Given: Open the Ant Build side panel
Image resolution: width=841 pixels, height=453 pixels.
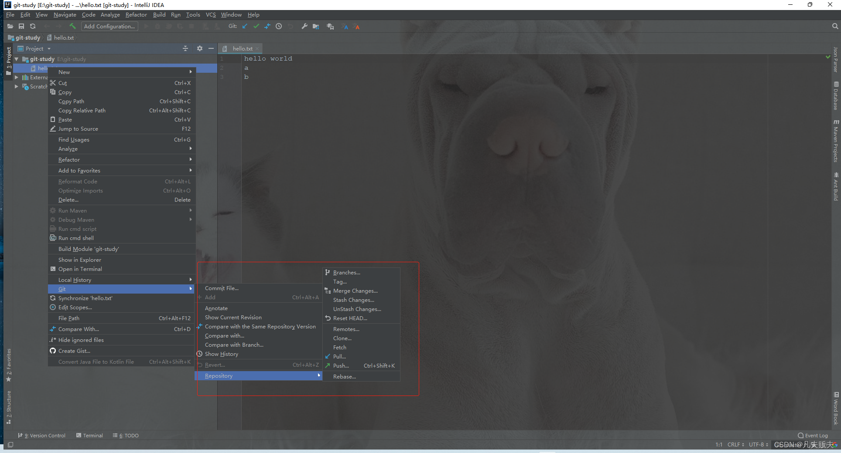Looking at the screenshot, I should 836,186.
